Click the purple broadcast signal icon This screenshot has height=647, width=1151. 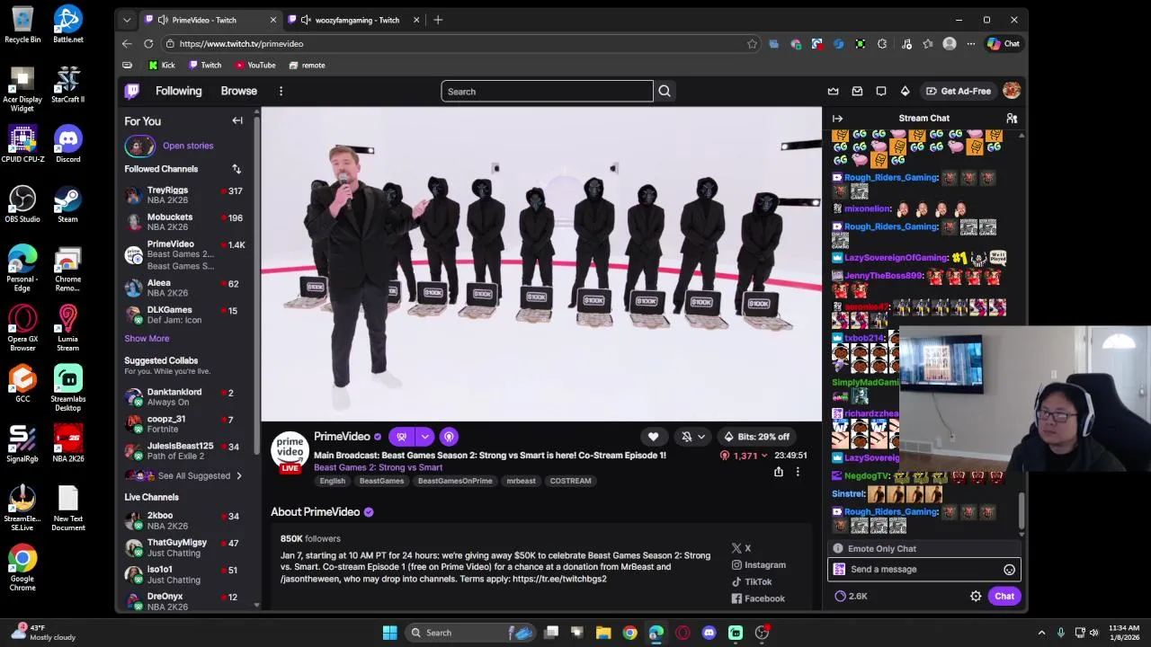(449, 437)
